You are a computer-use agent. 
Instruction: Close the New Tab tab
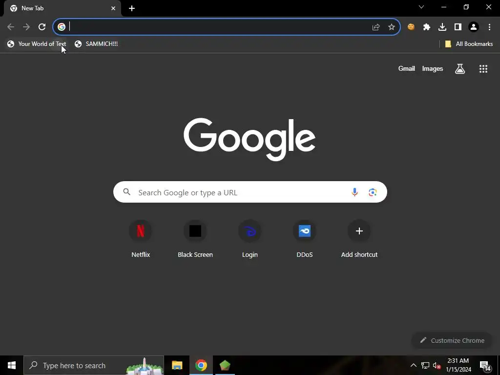pyautogui.click(x=113, y=8)
